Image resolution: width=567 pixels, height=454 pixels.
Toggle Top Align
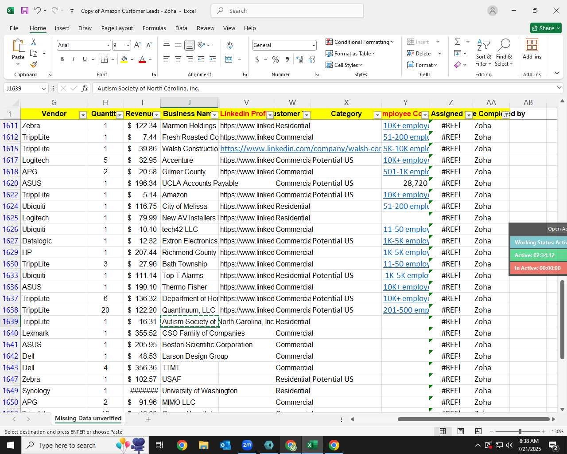(167, 45)
